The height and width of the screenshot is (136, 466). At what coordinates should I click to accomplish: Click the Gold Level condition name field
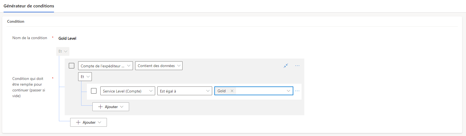coord(67,38)
